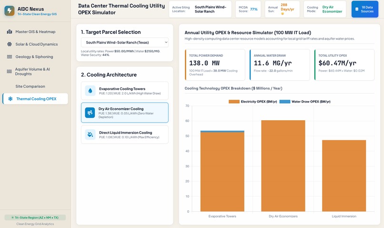
Task: Click the Solar & Cloud Dynamics gear icon
Action: [x=10, y=44]
